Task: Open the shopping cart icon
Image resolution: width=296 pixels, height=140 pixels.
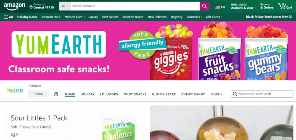Action: point(285,6)
